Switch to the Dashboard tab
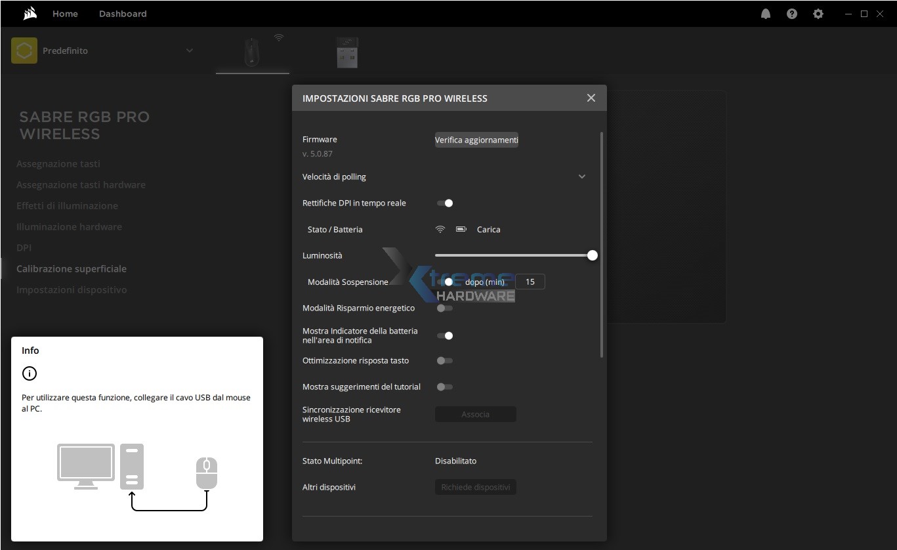The image size is (897, 550). [123, 14]
